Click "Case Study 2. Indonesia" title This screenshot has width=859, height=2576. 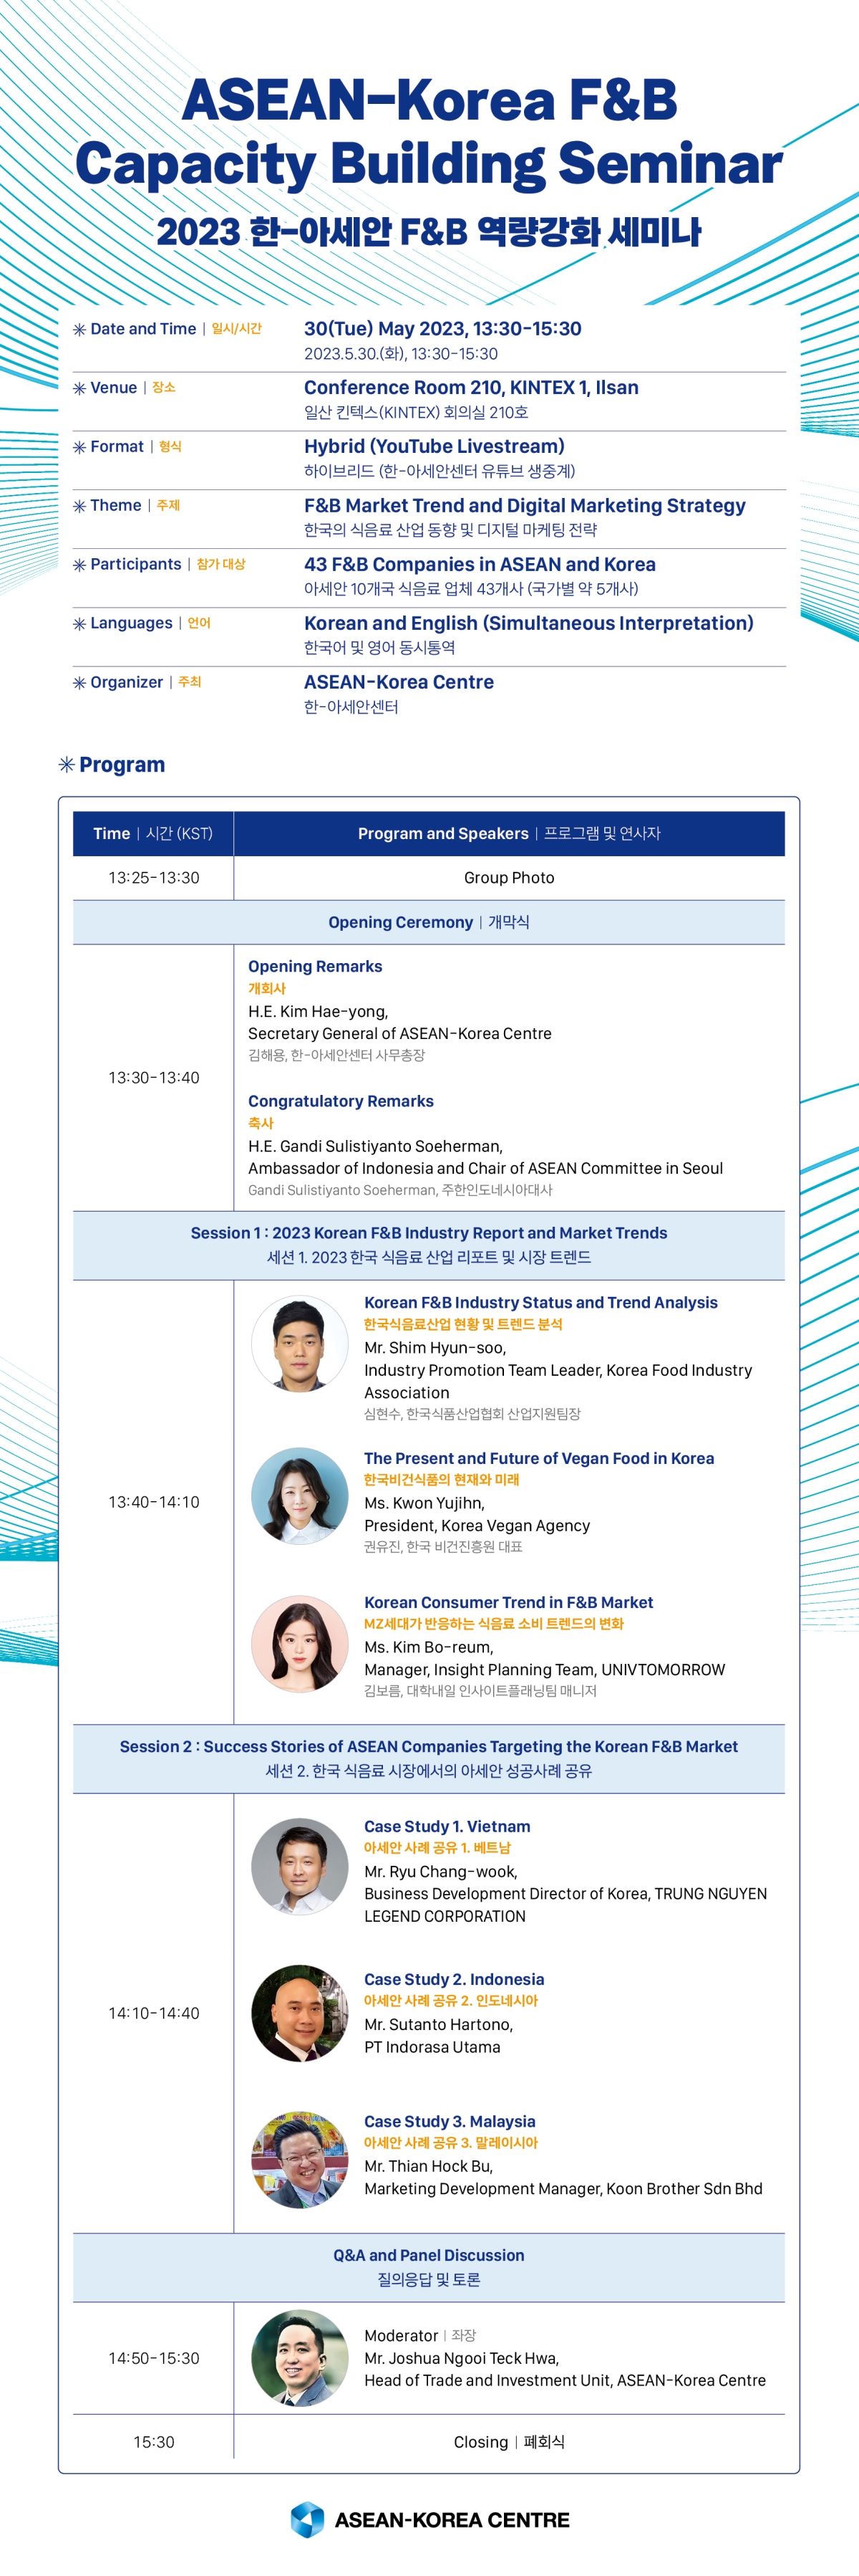(453, 1979)
